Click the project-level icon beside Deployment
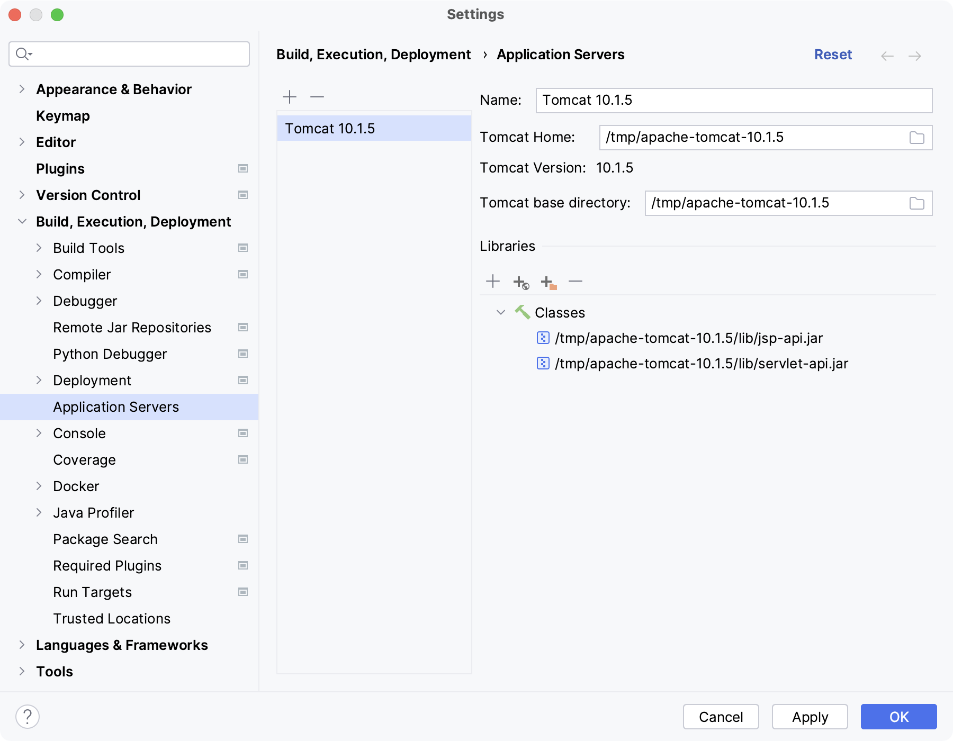953x741 pixels. click(x=243, y=380)
